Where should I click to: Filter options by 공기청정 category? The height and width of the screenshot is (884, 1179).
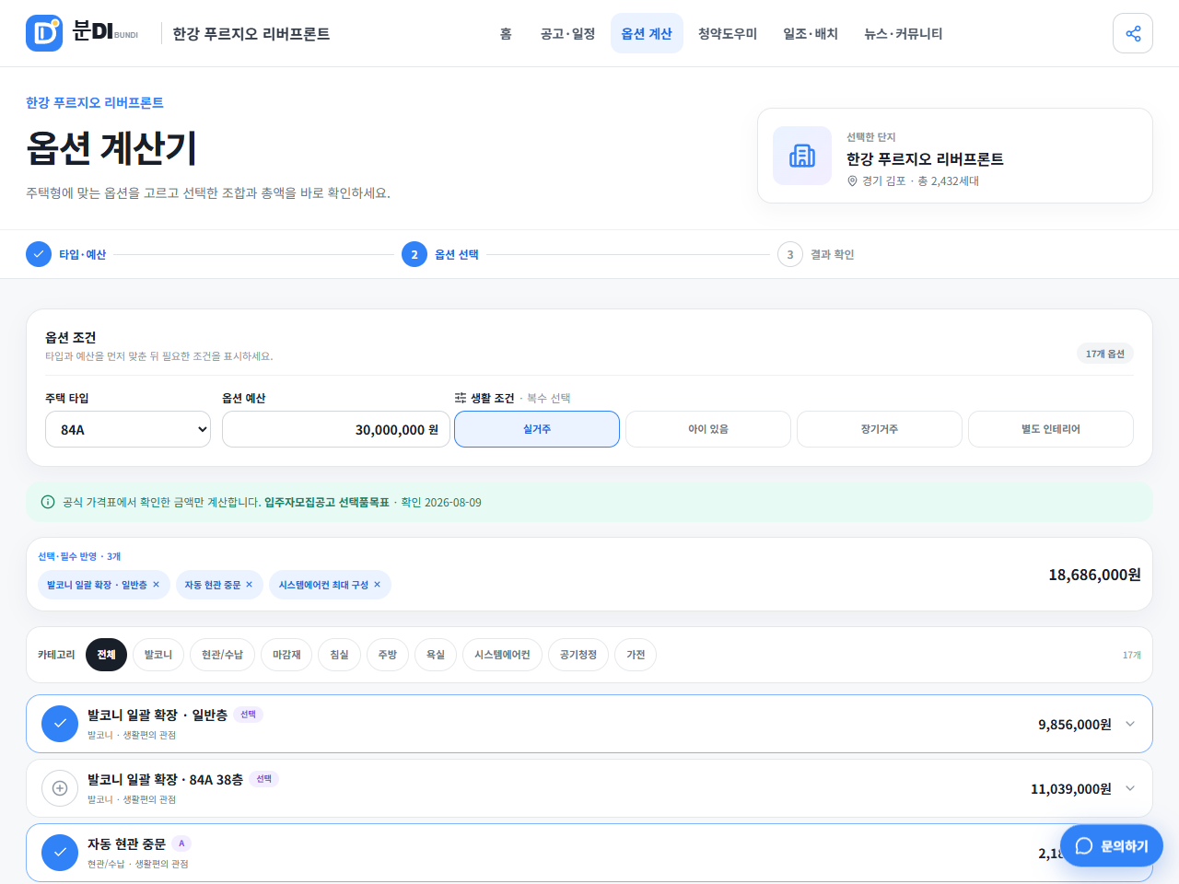point(578,655)
